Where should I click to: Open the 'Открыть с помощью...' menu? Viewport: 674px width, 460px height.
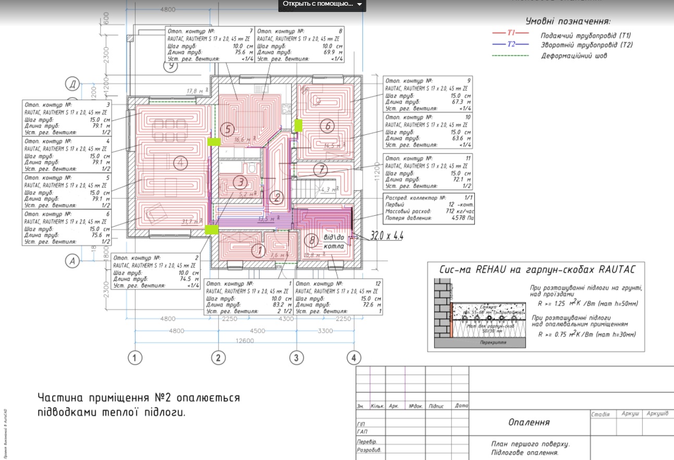322,4
